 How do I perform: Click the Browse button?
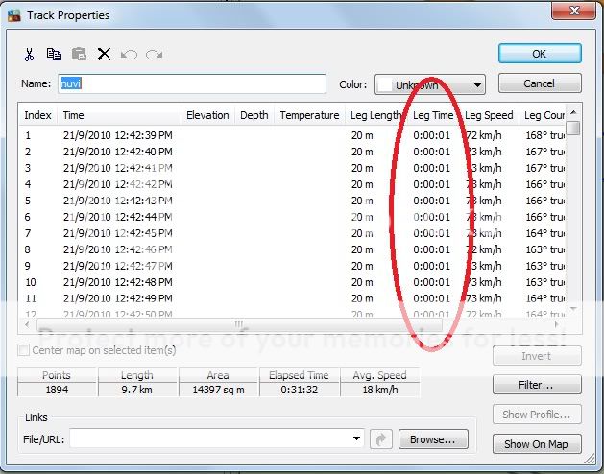(x=432, y=439)
